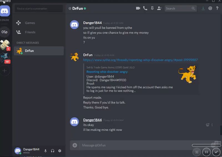Click the Find or start a conversation field
Screen dimensions: 222x157
point(39,9)
